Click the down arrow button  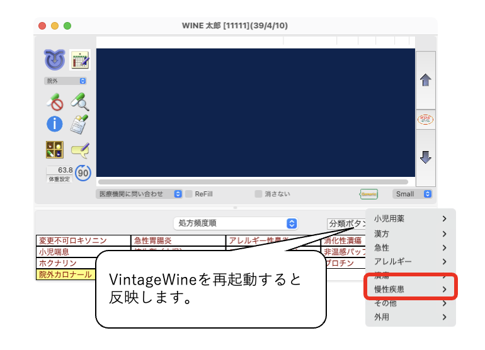[426, 157]
